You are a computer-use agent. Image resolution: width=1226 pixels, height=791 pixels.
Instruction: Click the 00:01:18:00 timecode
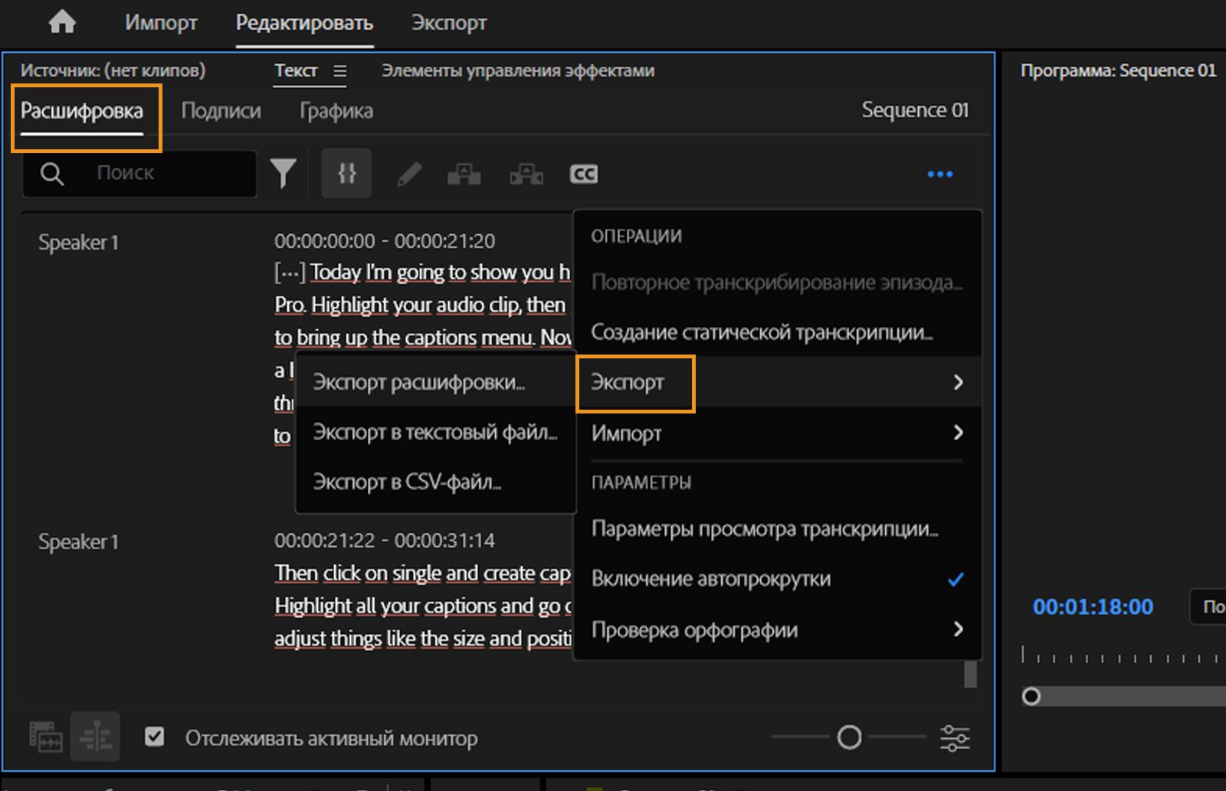click(1093, 607)
